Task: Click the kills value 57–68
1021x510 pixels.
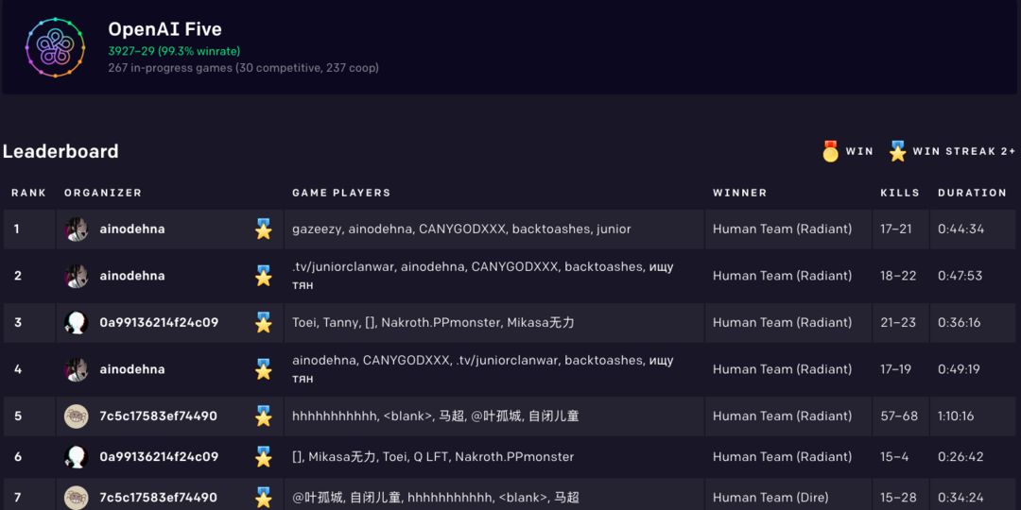Action: click(x=899, y=416)
